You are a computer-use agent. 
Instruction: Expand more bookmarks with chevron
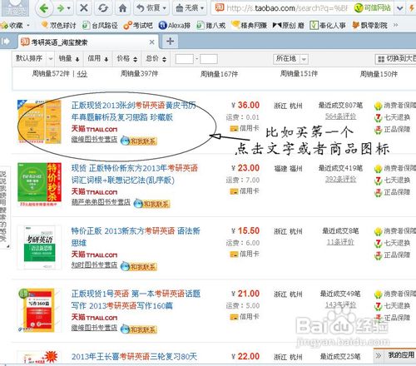coord(395,25)
